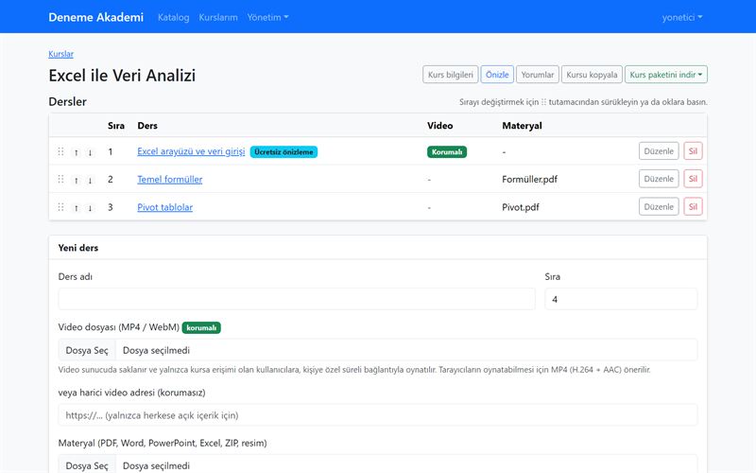
Task: Click drag handle for Excel arayüzü lesson
Action: [60, 151]
